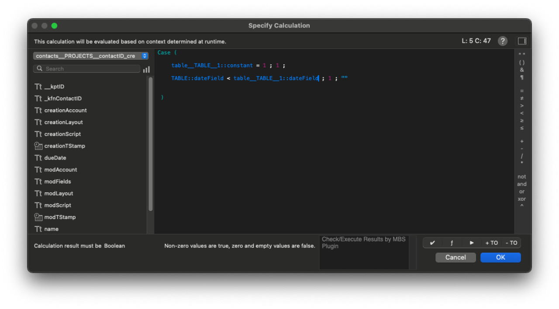Image resolution: width=559 pixels, height=309 pixels.
Task: Insert the not-equal (≠) operator
Action: click(x=522, y=98)
